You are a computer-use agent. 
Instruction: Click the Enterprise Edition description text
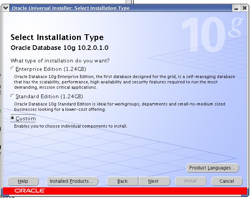click(124, 82)
